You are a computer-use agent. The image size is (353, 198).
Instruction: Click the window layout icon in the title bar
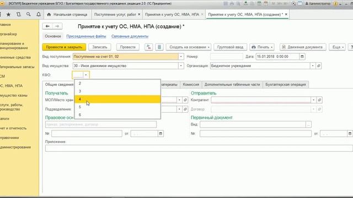point(300,4)
